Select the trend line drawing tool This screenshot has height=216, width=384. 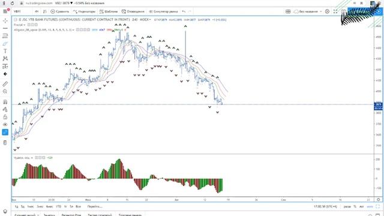coord(5,28)
